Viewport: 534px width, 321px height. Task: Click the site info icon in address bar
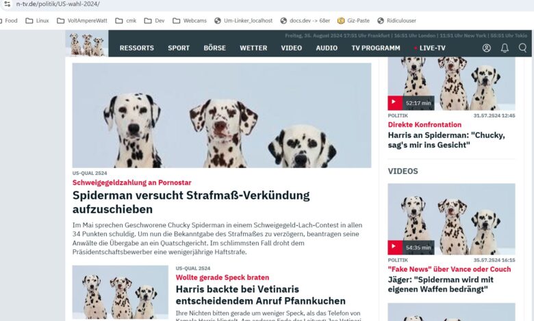(x=7, y=4)
